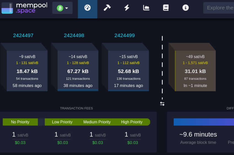Click the swap arrows icon below divider
The width and height of the screenshot is (234, 155).
(x=162, y=104)
